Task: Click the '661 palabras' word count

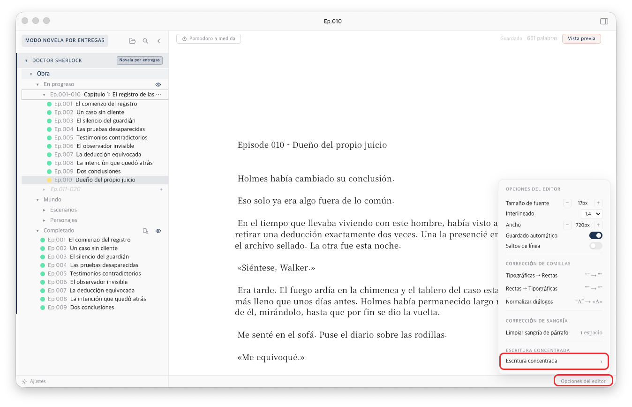Action: tap(542, 38)
